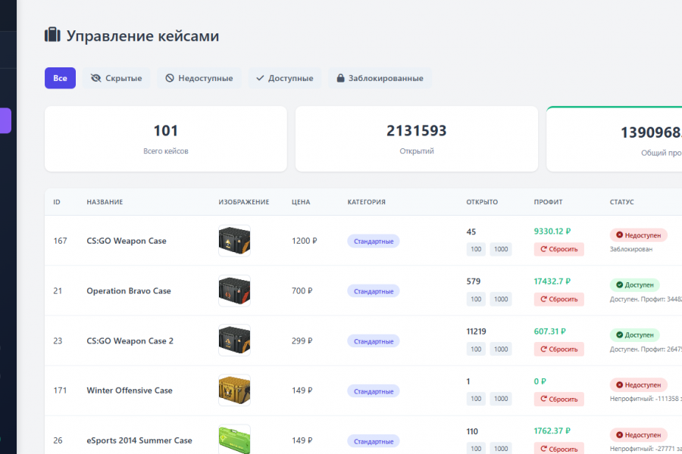Screen dimensions: 682x454
Task: Click 'Стандартные' tag of Winter Offensive Case
Action: 373,391
